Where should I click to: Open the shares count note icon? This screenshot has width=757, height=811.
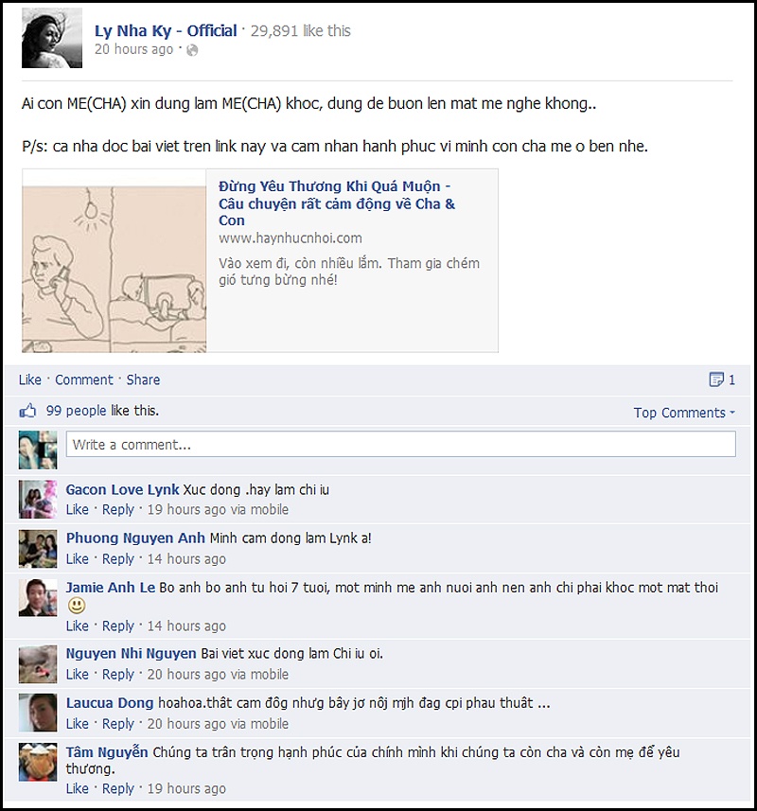click(x=716, y=379)
